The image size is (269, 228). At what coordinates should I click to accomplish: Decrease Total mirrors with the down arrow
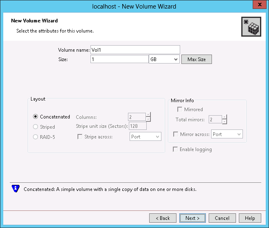[x=225, y=122]
